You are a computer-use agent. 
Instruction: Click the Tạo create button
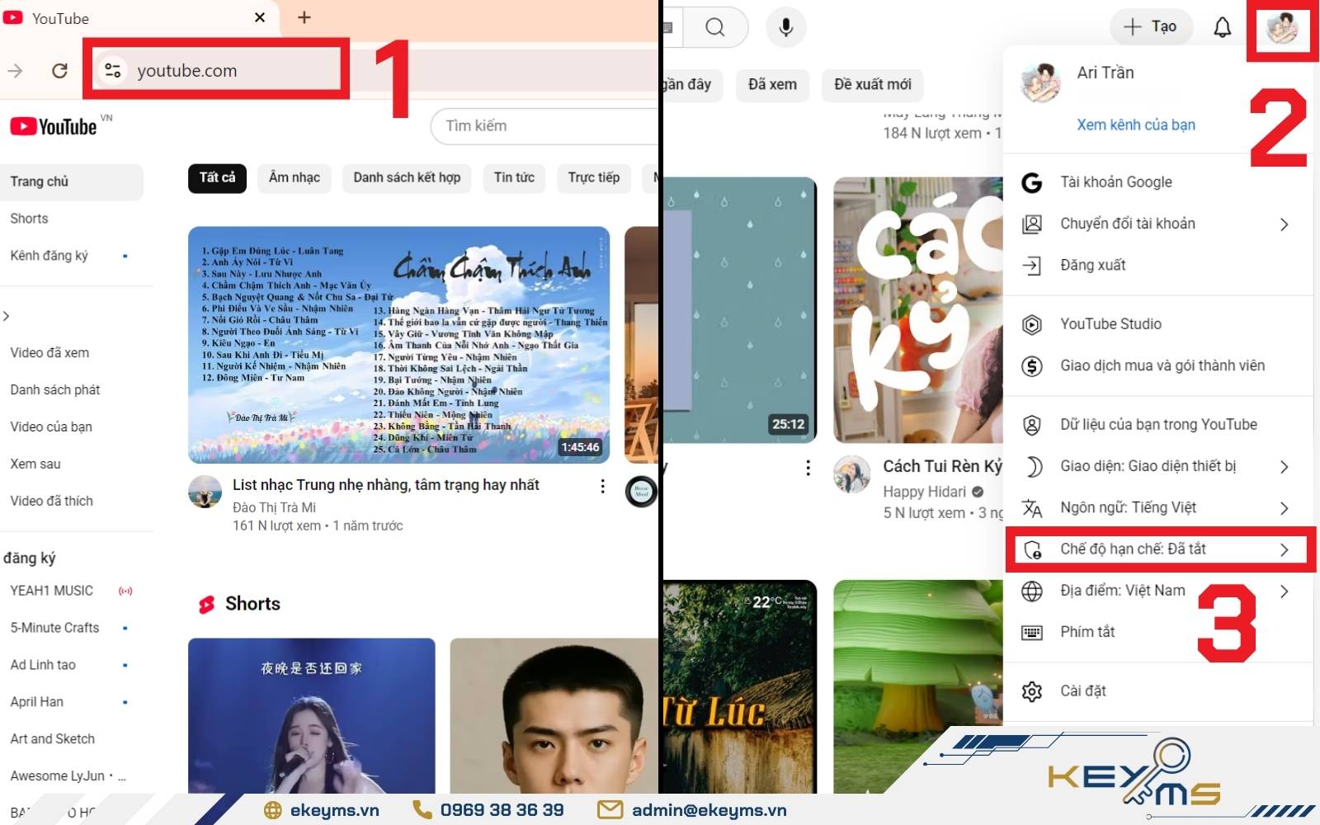pos(1152,27)
